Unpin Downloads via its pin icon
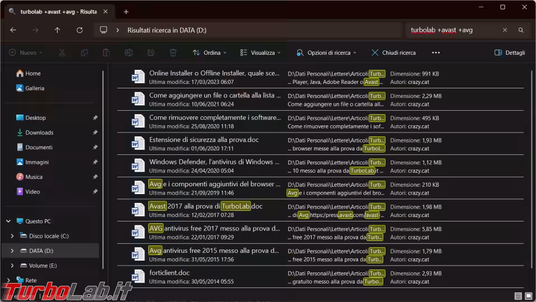Viewport: 536px width, 302px height. click(95, 133)
